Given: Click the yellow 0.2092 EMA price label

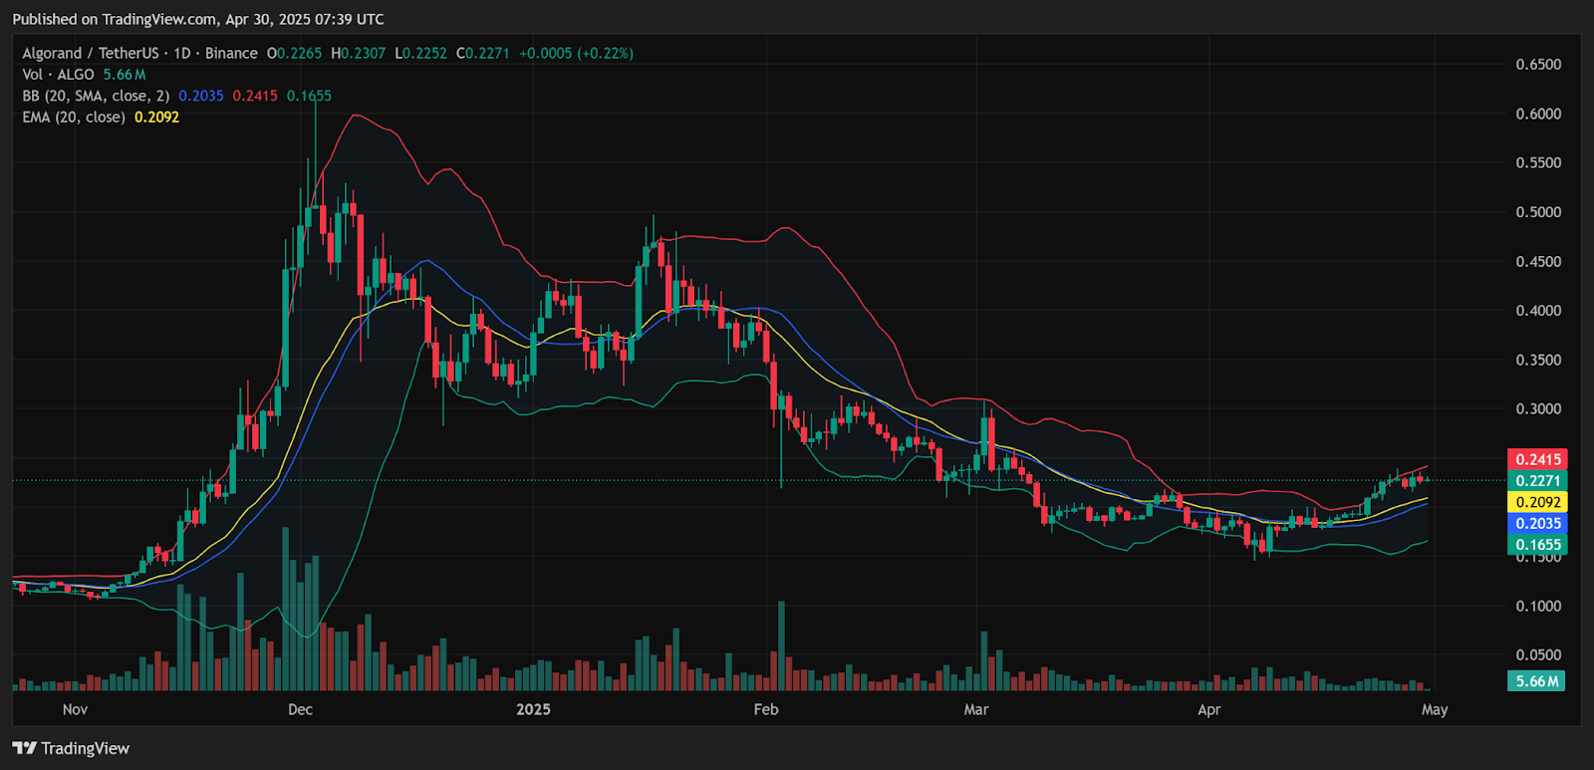Looking at the screenshot, I should [1537, 502].
